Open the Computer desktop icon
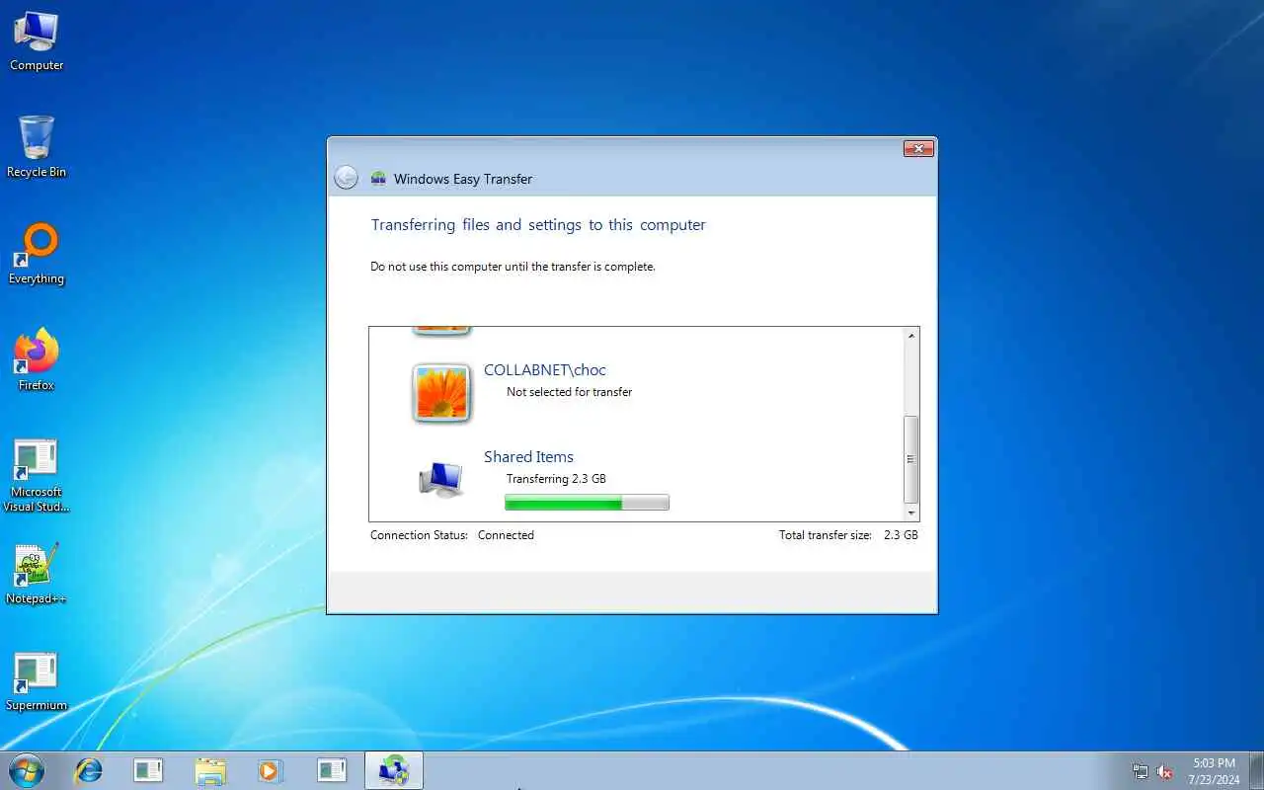Viewport: 1264px width, 790px height. (x=37, y=40)
